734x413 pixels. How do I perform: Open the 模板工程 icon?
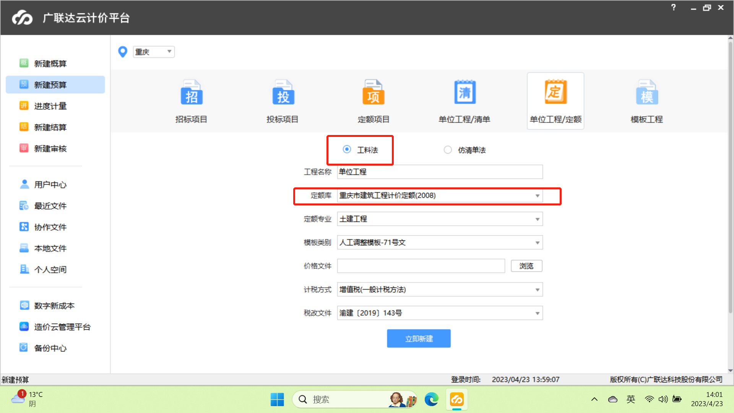tap(647, 93)
